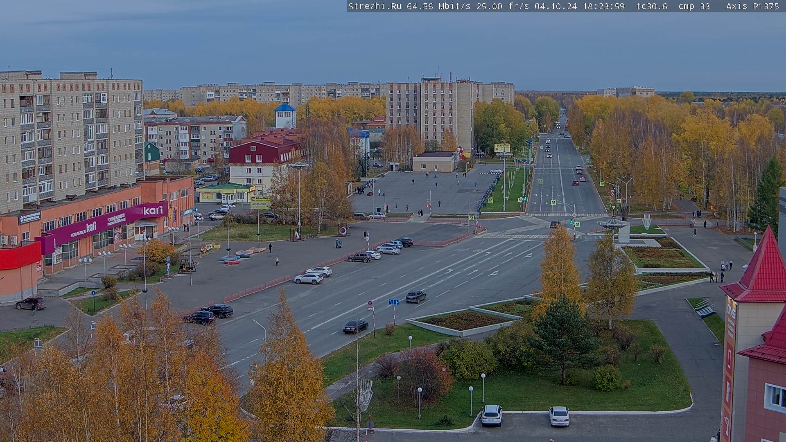Select the Axis P1375 camera model text
Image resolution: width=786 pixels, height=442 pixels.
[752, 6]
